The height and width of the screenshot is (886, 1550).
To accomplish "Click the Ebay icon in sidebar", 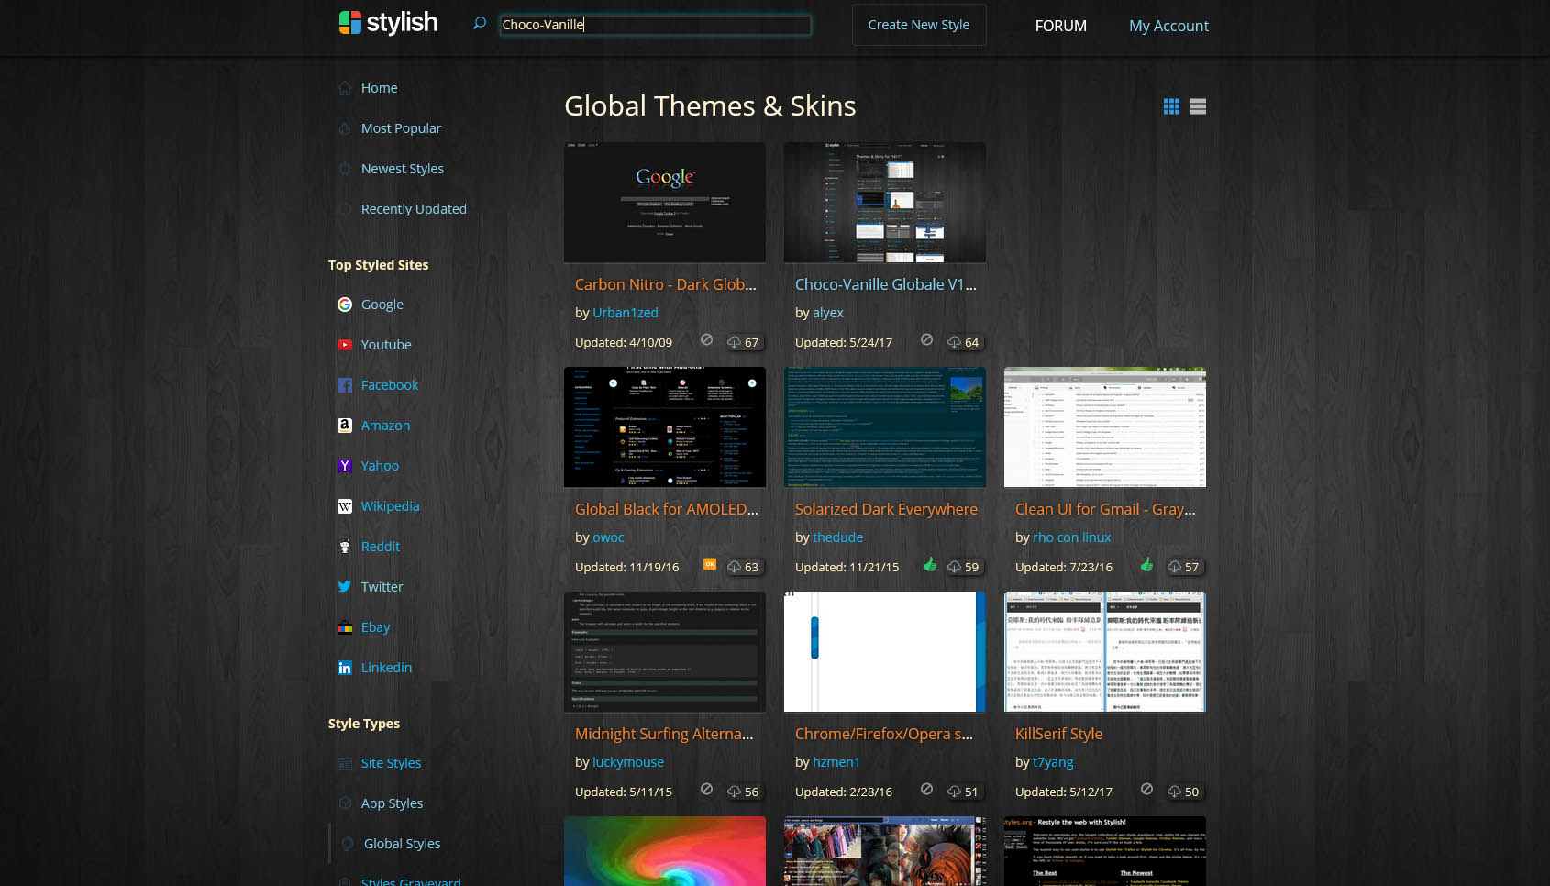I will click(x=345, y=627).
